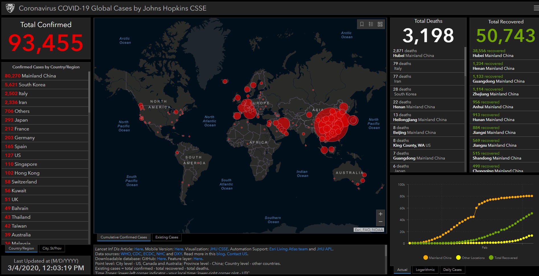
Task: Open the CDC data source link
Action: [137, 254]
